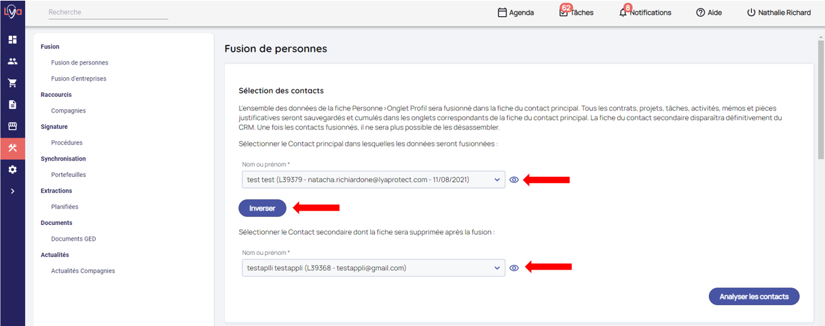Click the storefront sidebar icon

pos(12,126)
